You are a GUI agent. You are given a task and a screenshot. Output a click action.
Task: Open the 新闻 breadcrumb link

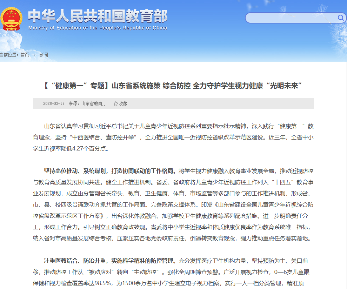[44, 55]
